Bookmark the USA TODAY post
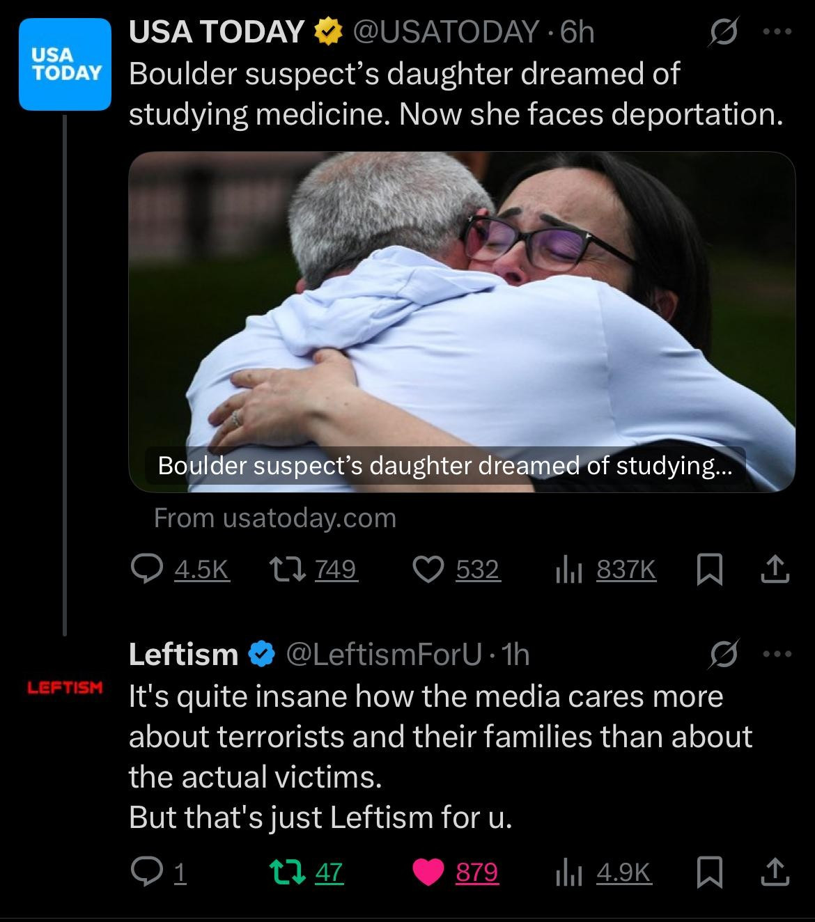 pyautogui.click(x=708, y=570)
